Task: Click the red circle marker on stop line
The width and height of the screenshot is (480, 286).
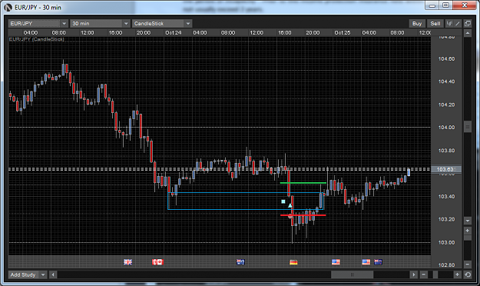Action: tap(290, 216)
